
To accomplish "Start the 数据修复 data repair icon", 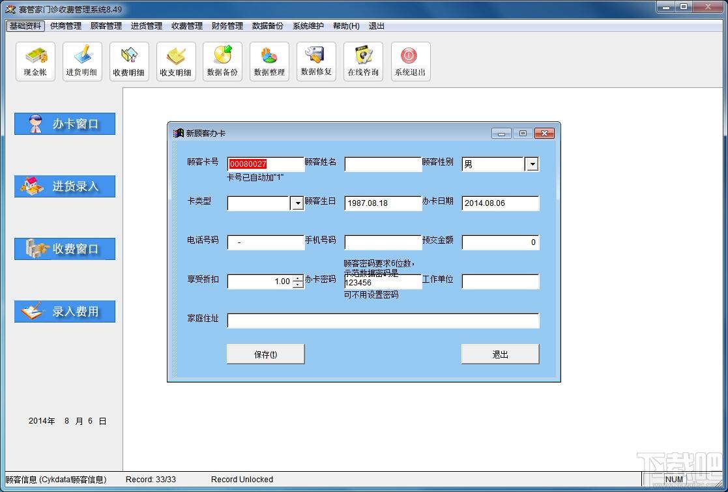I will click(x=316, y=61).
